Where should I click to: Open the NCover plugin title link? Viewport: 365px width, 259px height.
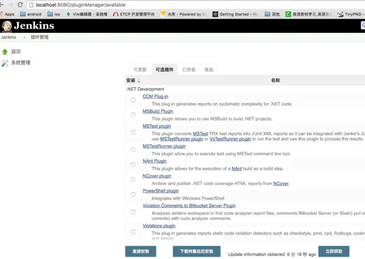tap(157, 176)
